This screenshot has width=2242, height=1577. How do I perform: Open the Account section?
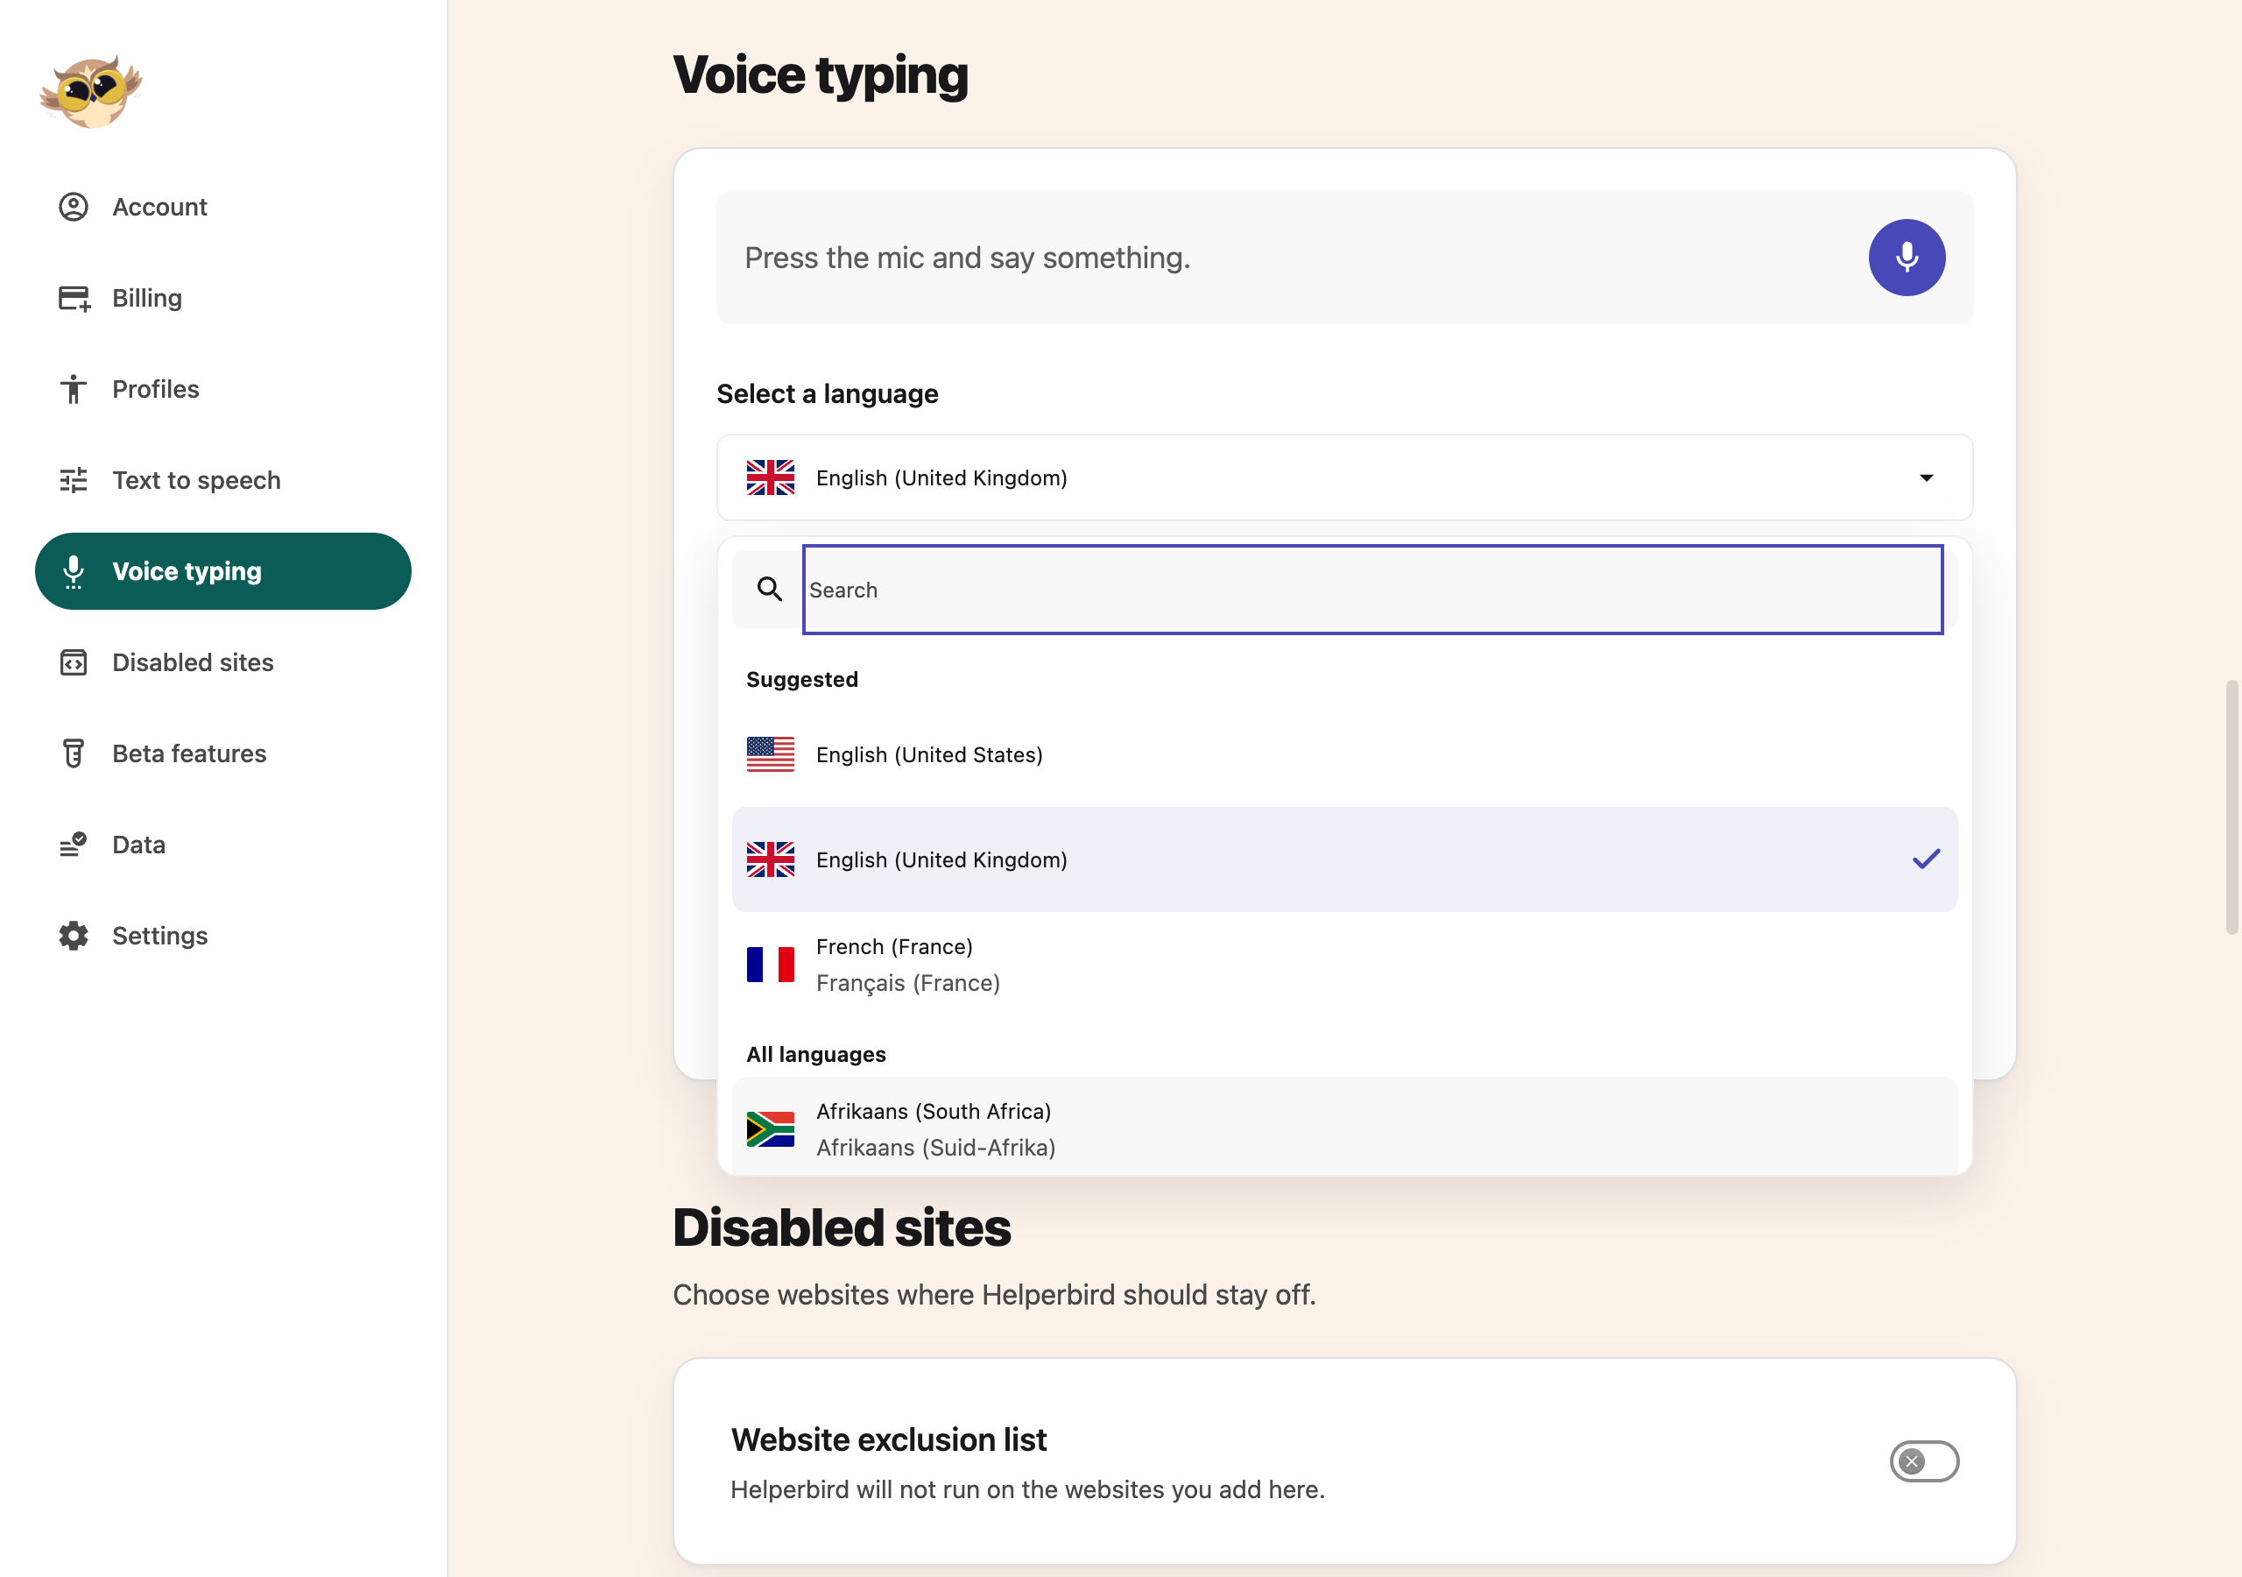click(222, 207)
